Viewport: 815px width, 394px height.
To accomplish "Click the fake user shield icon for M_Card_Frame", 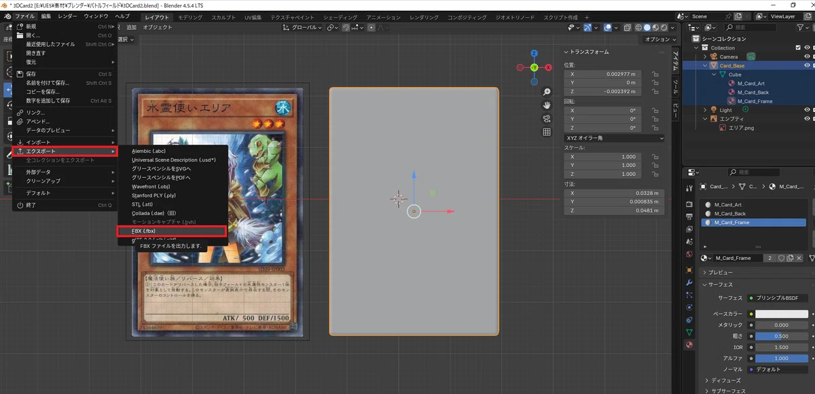I will click(782, 258).
